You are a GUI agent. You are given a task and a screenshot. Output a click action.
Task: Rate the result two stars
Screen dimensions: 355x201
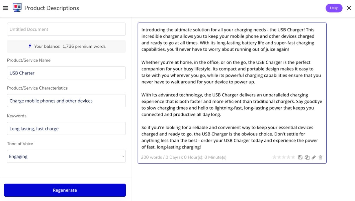click(x=279, y=157)
